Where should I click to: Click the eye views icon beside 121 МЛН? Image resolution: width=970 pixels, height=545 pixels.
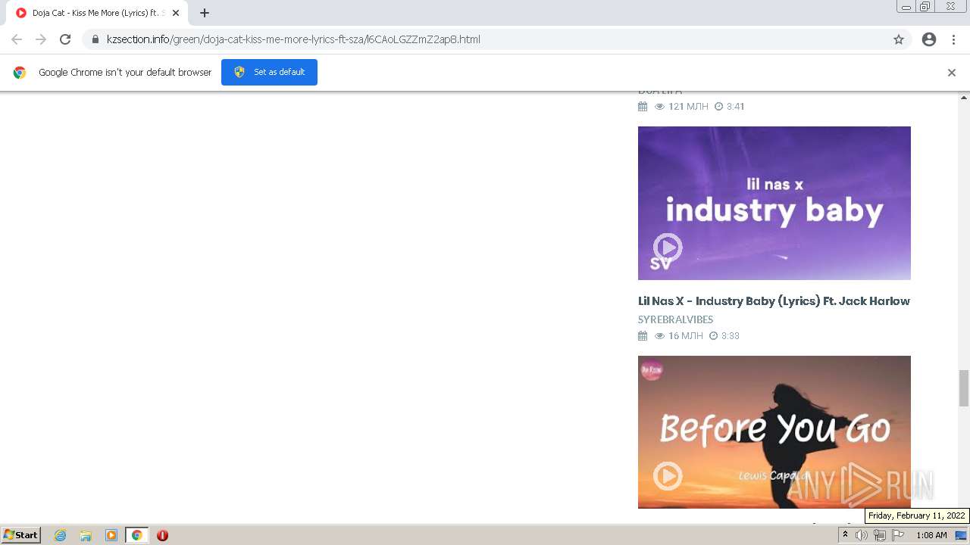click(660, 106)
